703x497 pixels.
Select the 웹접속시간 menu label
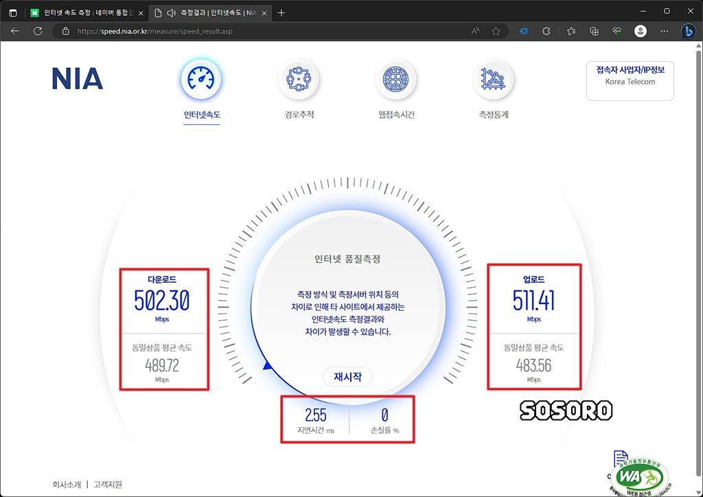click(x=396, y=115)
